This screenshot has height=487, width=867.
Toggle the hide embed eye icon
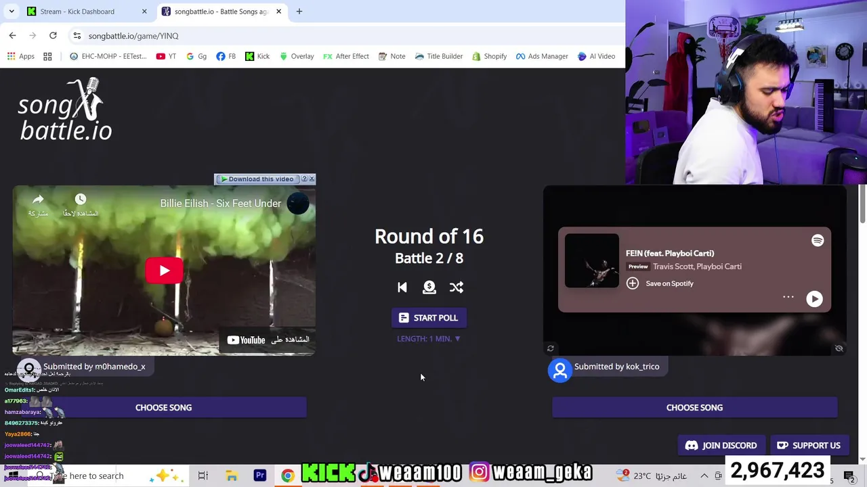[x=839, y=348]
